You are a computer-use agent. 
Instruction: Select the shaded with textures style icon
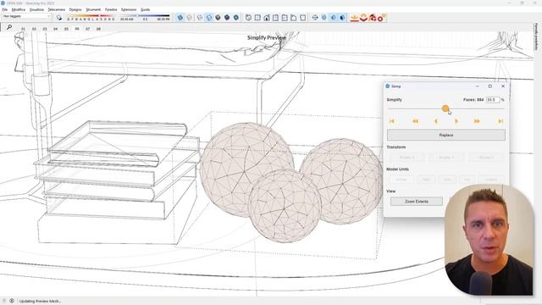(x=227, y=17)
